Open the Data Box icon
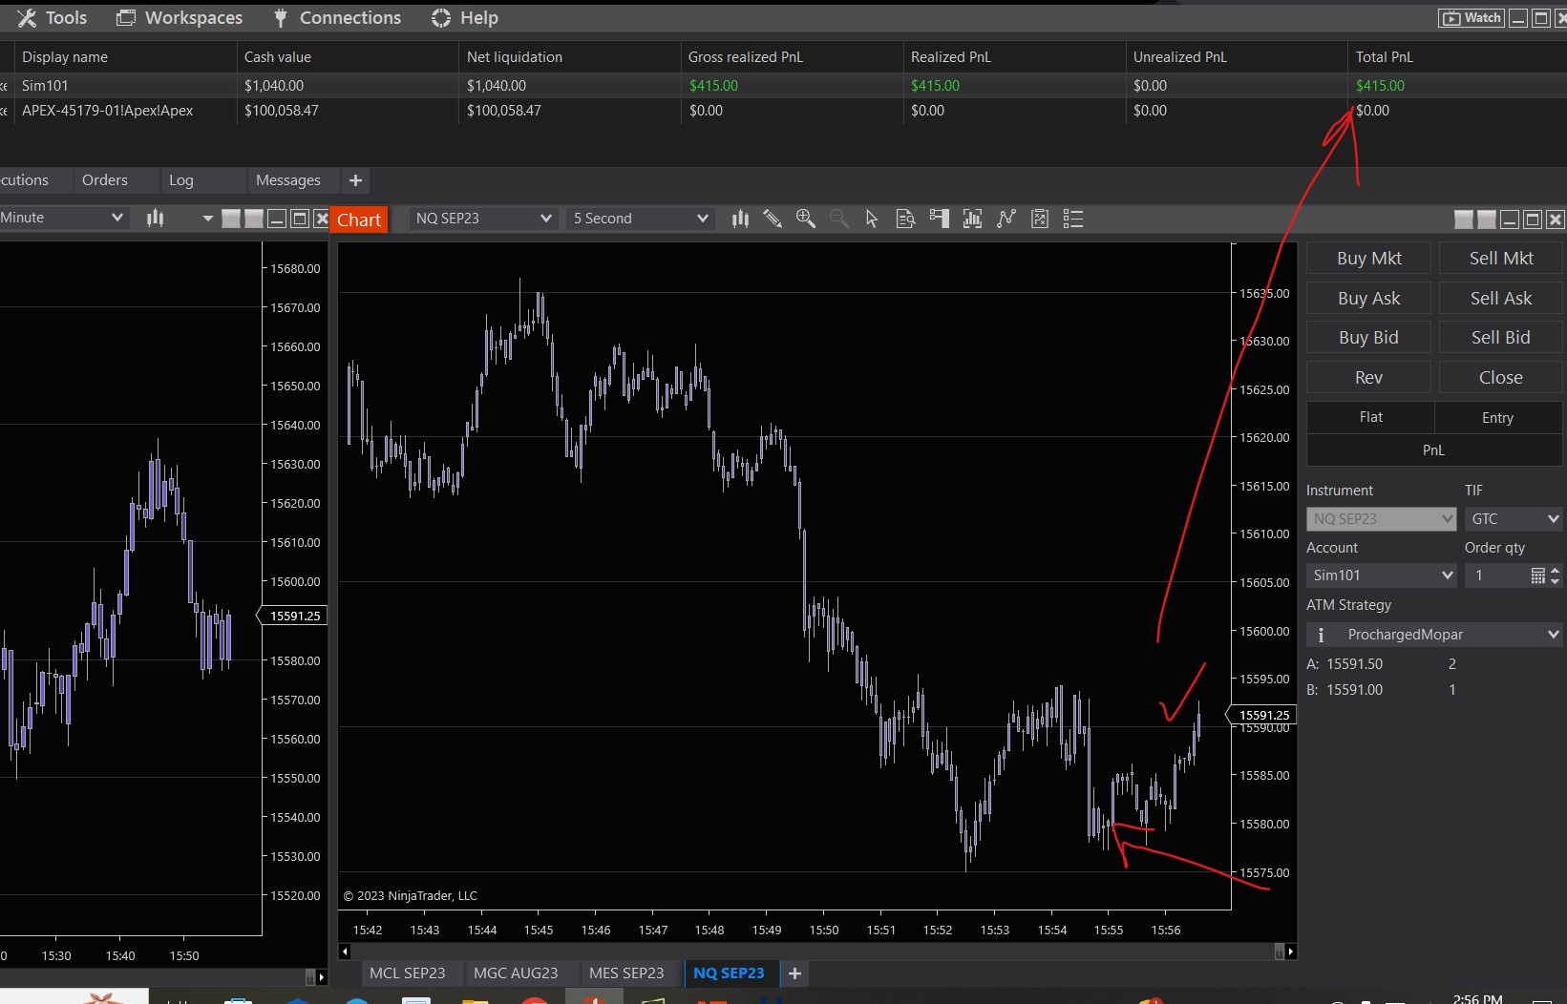Screen dimensions: 1567x1004 click(x=905, y=219)
